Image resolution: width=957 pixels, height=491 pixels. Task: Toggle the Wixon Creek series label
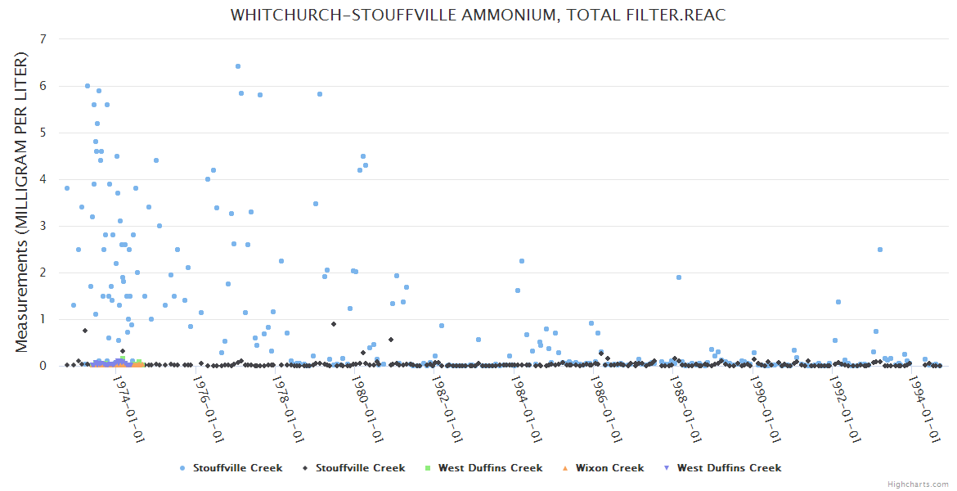609,468
